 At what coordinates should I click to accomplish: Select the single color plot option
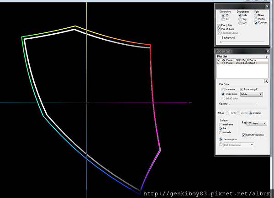click(x=223, y=94)
